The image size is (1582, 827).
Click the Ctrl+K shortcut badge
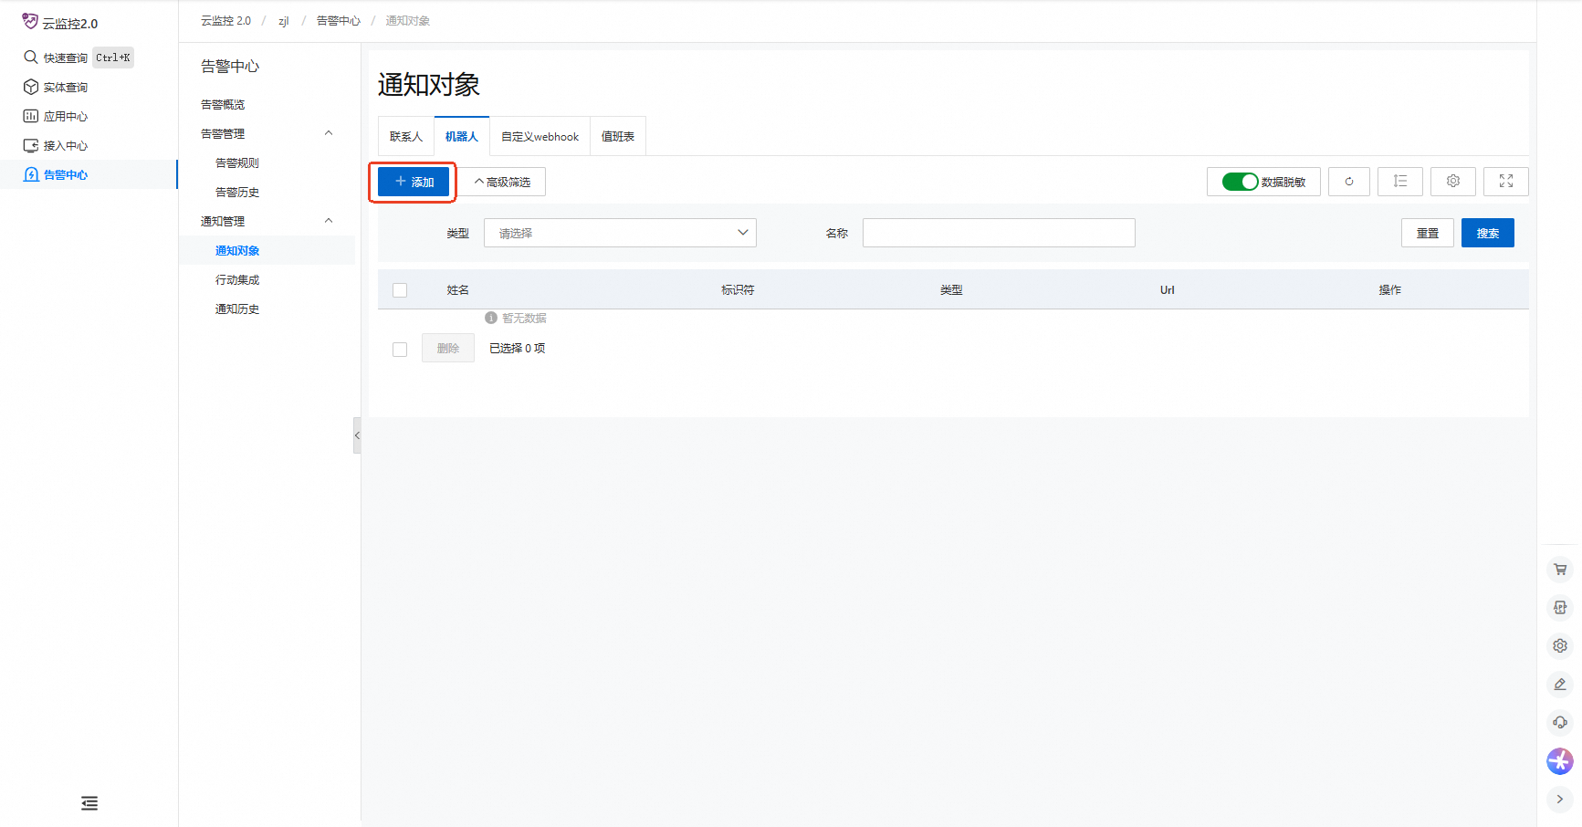click(113, 58)
